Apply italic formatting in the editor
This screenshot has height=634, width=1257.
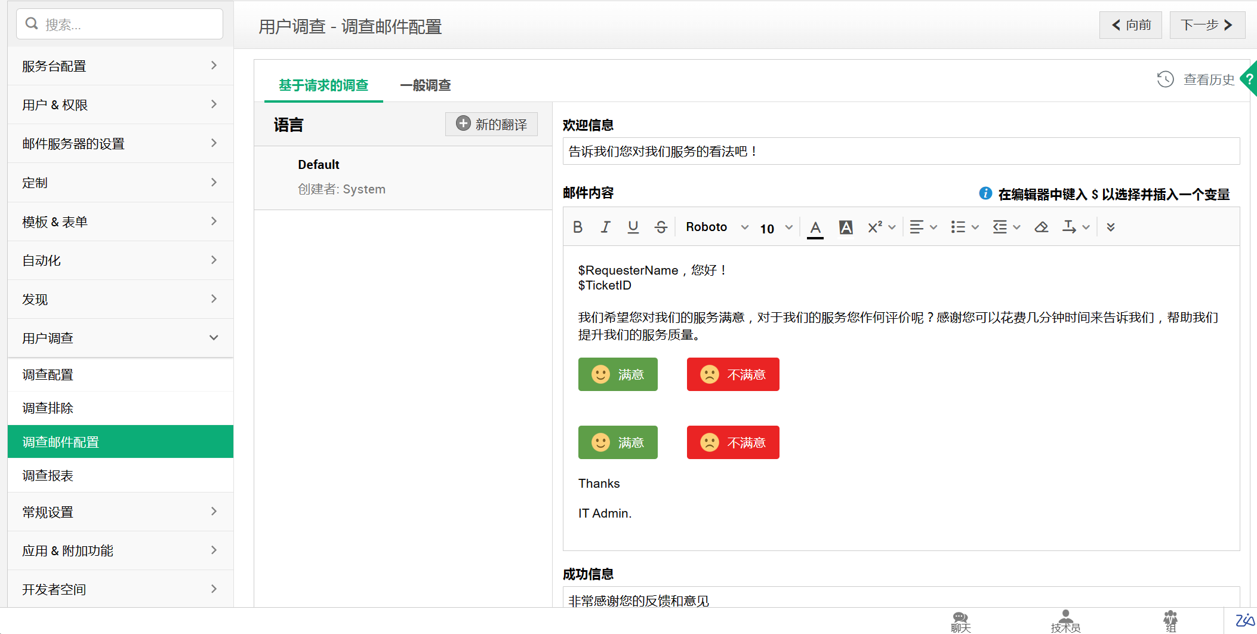(605, 227)
